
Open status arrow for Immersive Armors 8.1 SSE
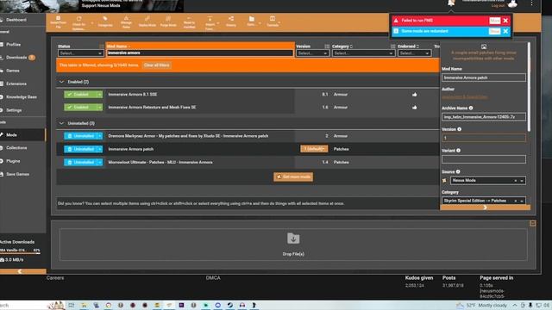(100, 95)
